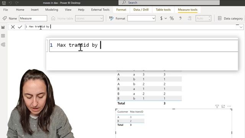245x138 pixels.
Task: Select the Customer B row in lower table
Action: [x=130, y=121]
